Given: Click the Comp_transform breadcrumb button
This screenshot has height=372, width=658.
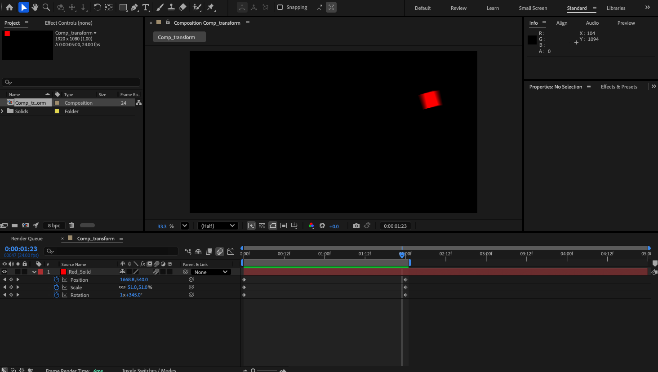Looking at the screenshot, I should (x=179, y=37).
